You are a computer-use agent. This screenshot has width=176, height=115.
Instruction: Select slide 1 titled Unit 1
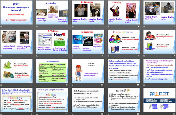click(x=16, y=13)
